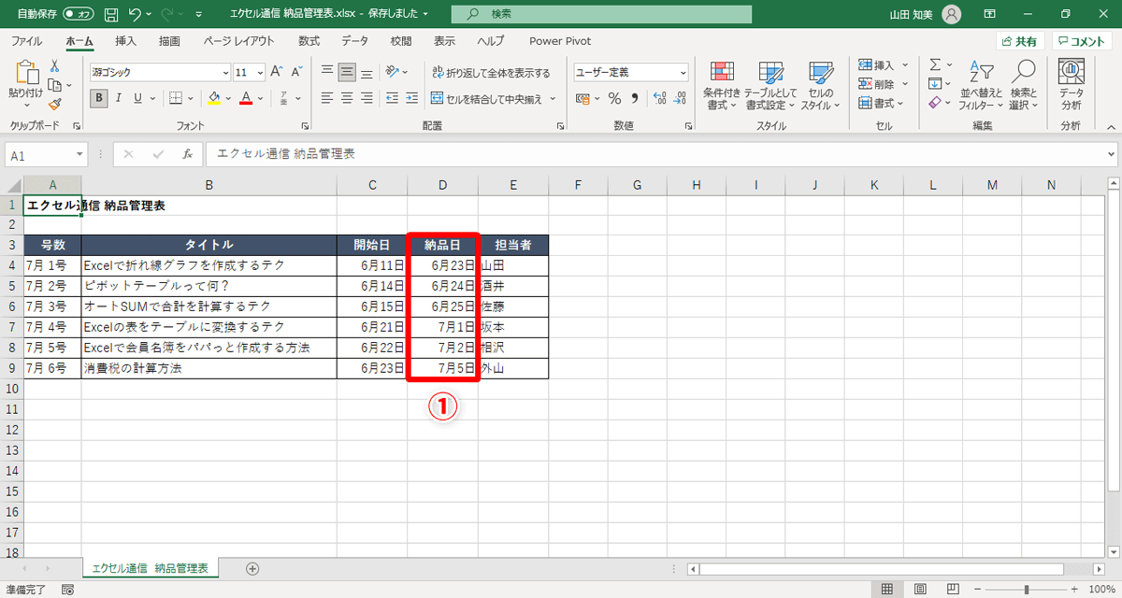
Task: Click the Increase Indent icon
Action: [x=412, y=97]
